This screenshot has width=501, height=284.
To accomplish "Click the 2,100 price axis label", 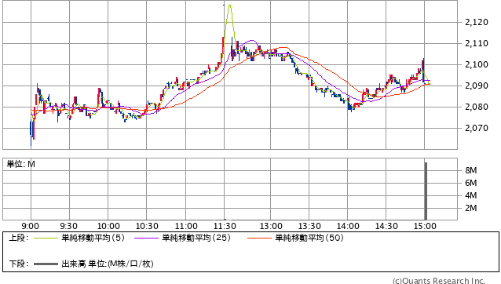I will [x=477, y=64].
